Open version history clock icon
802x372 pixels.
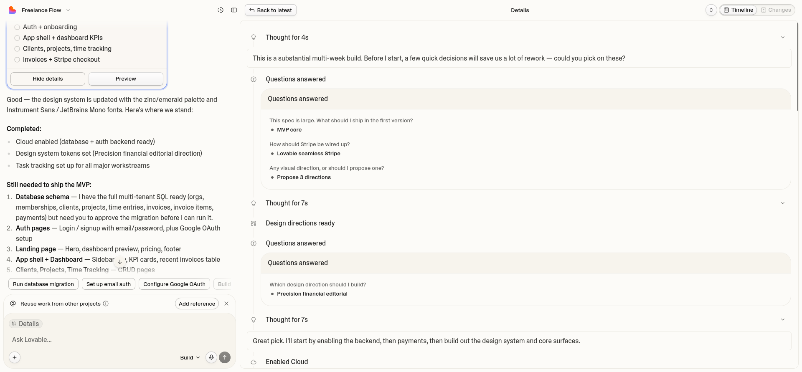221,10
